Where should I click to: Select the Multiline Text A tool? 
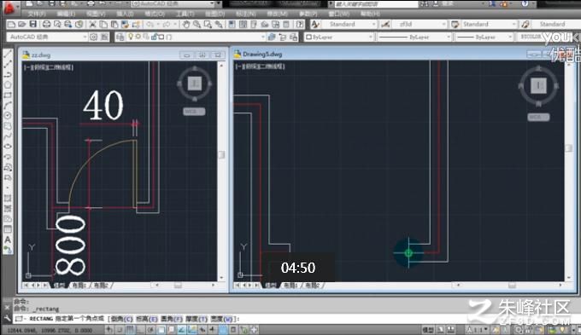point(8,240)
